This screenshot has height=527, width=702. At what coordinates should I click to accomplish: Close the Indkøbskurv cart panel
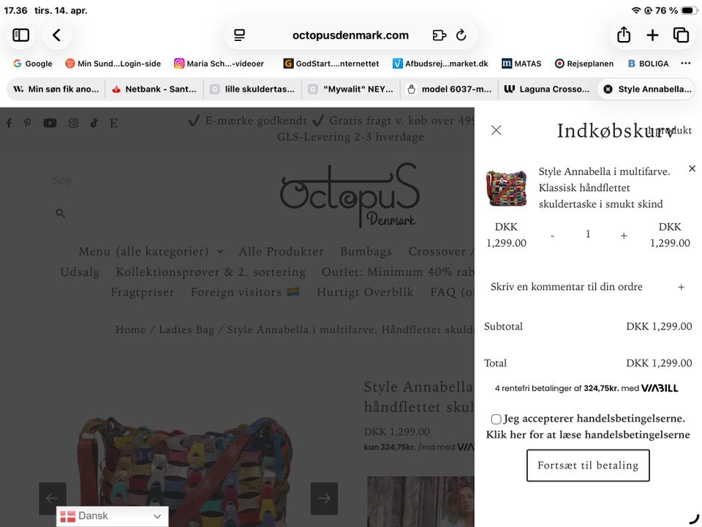click(496, 130)
